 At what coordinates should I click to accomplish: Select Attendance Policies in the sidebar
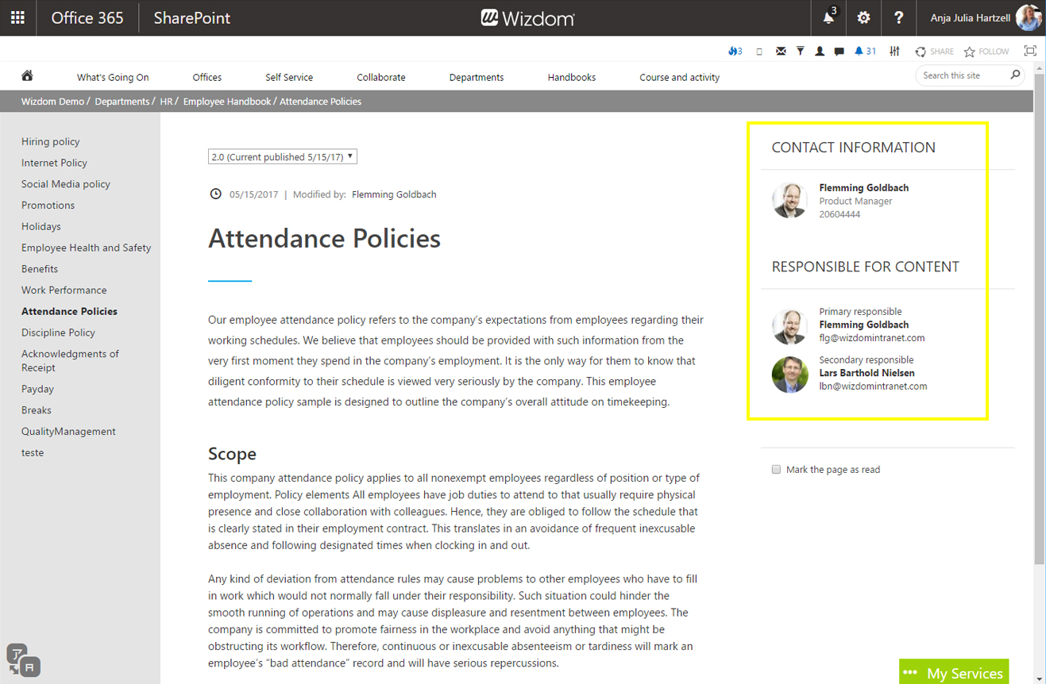[x=69, y=312]
